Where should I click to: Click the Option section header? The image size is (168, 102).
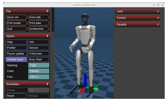pyautogui.click(x=27, y=36)
